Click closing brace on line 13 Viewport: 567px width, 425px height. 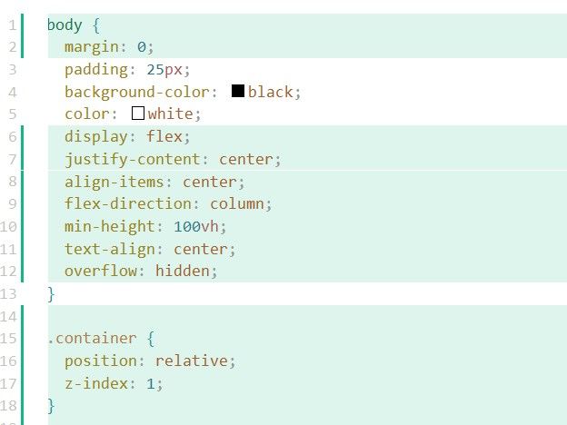(x=51, y=294)
